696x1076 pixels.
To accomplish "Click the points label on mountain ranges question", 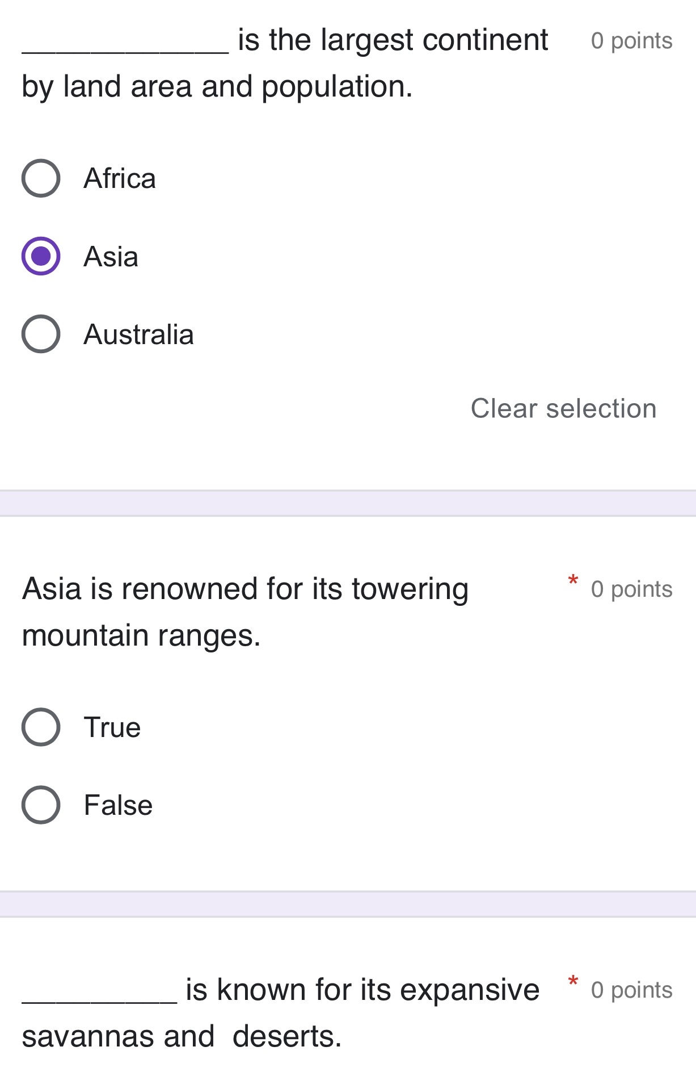I will click(631, 589).
